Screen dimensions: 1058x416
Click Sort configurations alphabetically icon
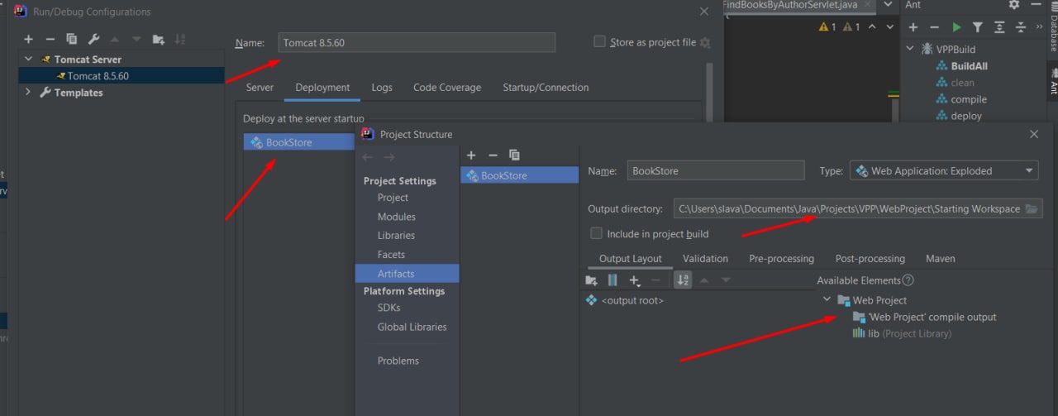click(181, 39)
